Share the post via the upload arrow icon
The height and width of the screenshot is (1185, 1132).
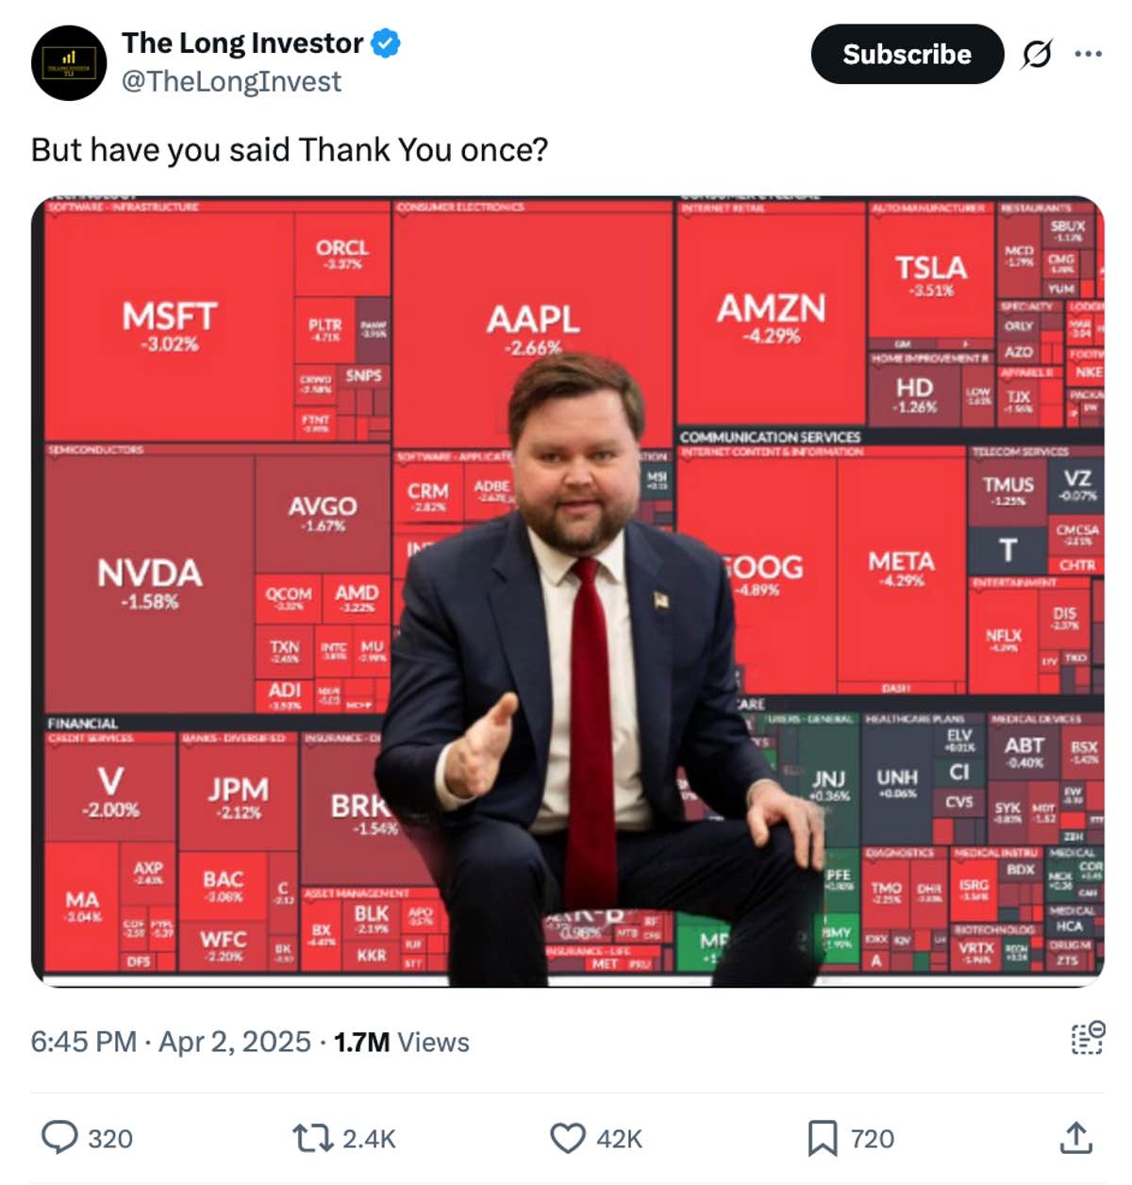coord(1074,1139)
